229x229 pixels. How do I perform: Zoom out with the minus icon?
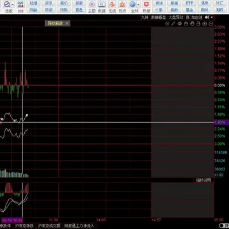[211, 24]
